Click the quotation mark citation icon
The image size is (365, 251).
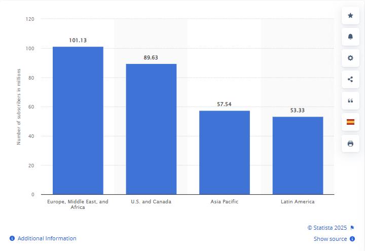[x=350, y=100]
